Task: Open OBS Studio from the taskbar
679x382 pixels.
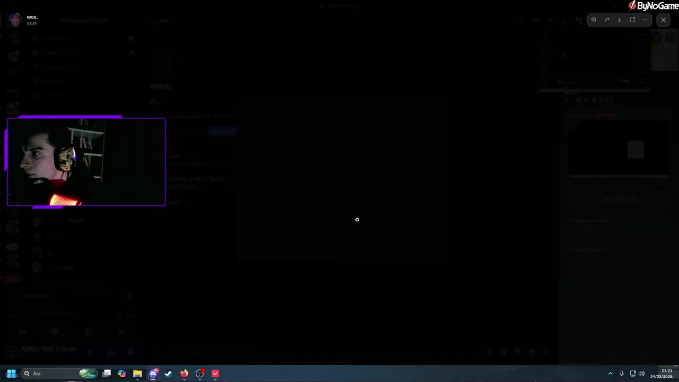Action: pos(199,374)
